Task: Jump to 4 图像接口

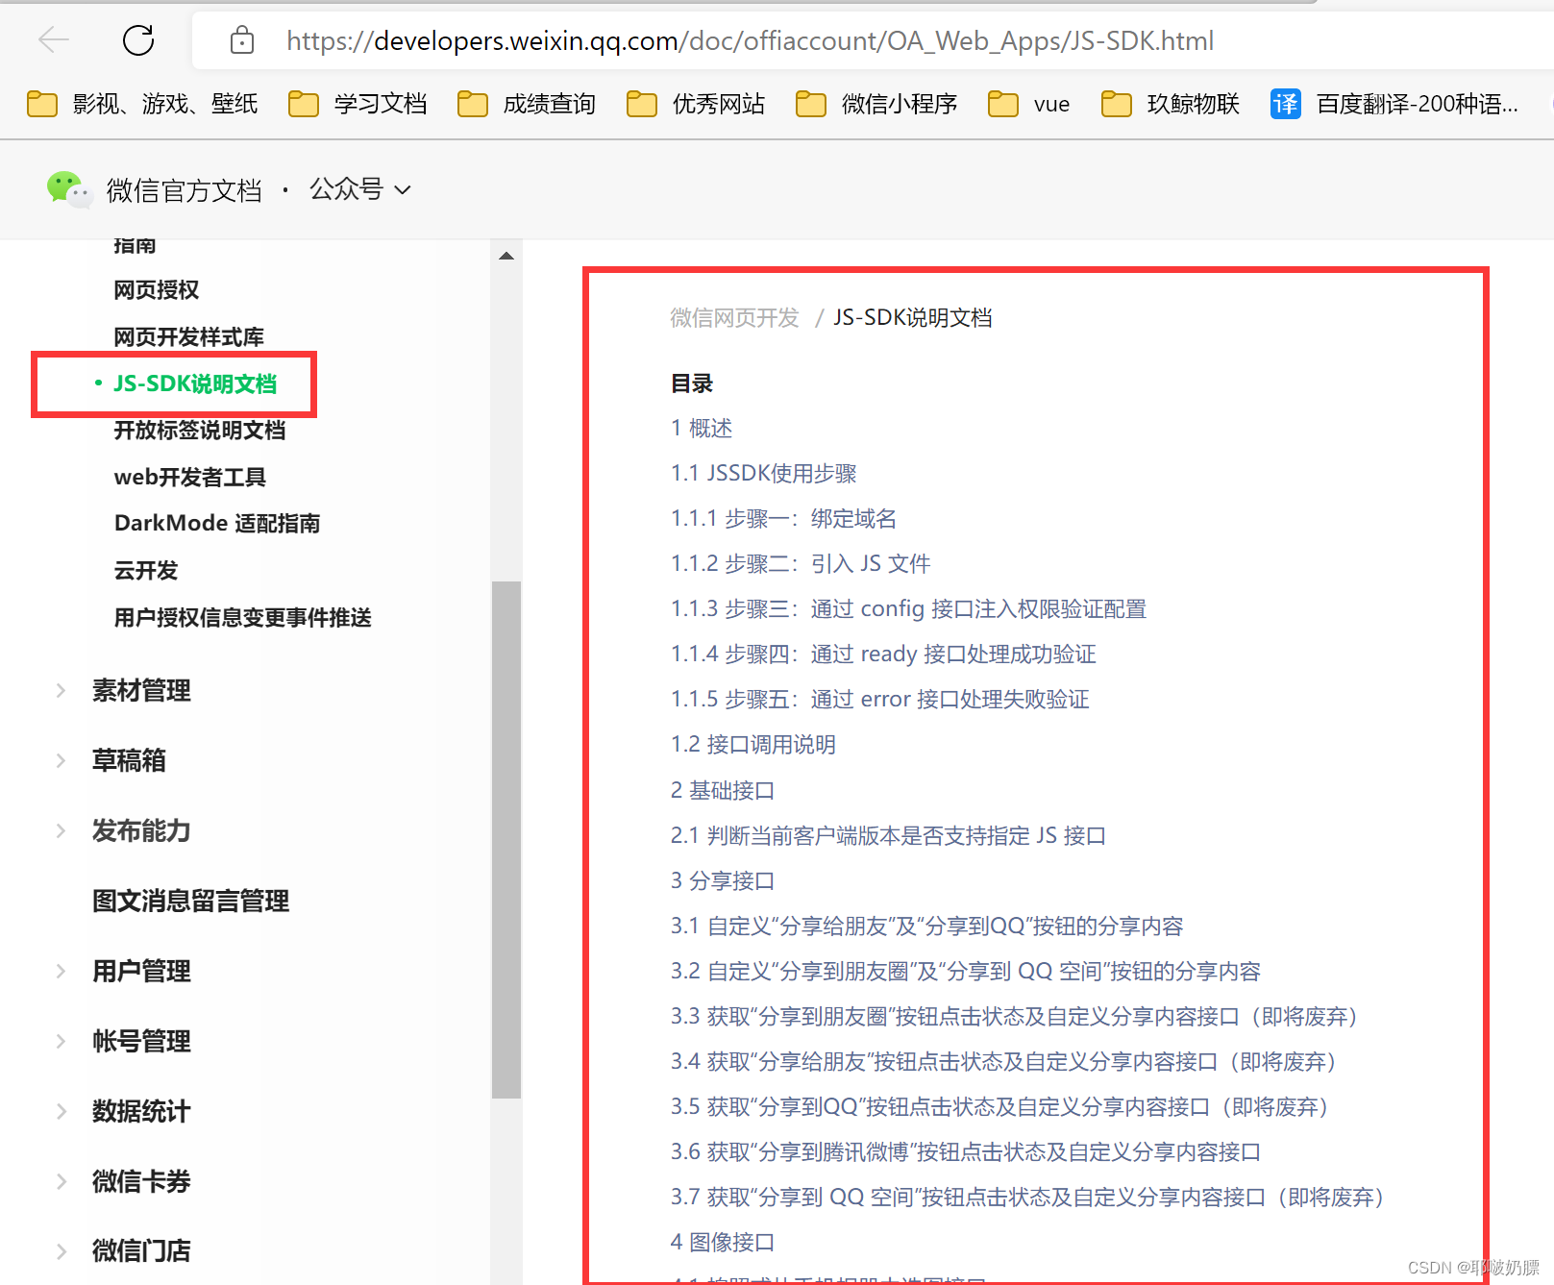Action: pos(723,1242)
